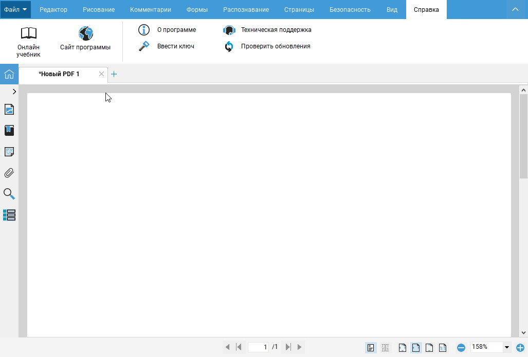
Task: Go to the Home start page icon
Action: [9, 74]
